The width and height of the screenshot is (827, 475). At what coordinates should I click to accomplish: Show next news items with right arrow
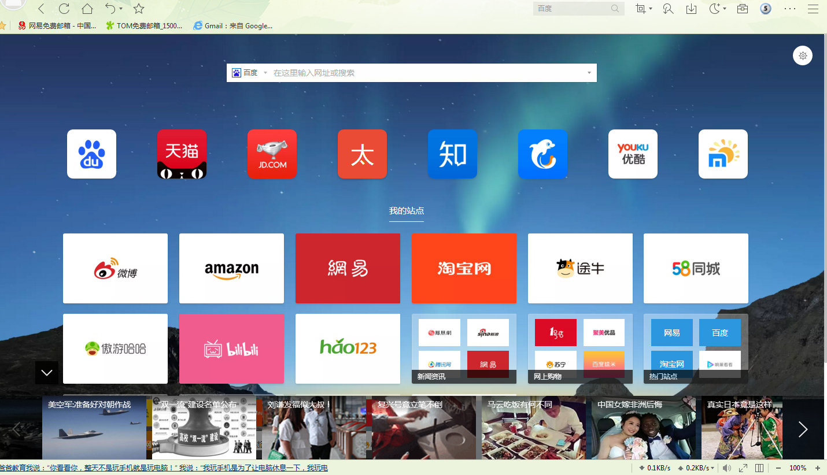[x=803, y=429]
